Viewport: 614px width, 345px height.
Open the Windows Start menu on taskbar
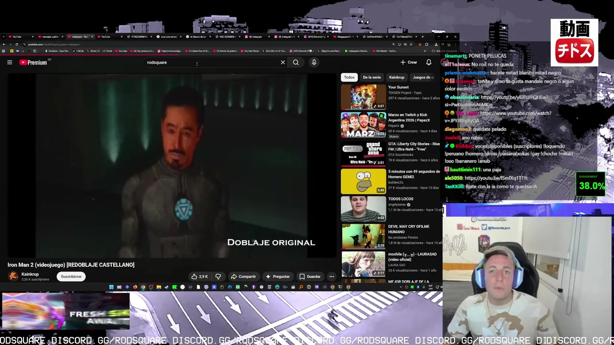pos(111,287)
